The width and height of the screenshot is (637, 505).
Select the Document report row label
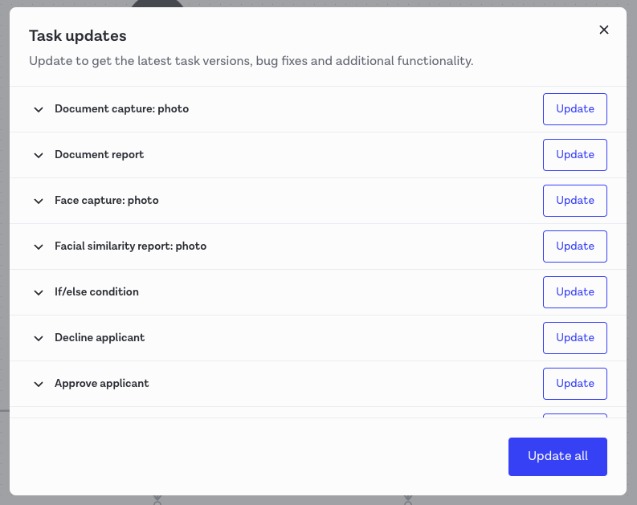99,155
